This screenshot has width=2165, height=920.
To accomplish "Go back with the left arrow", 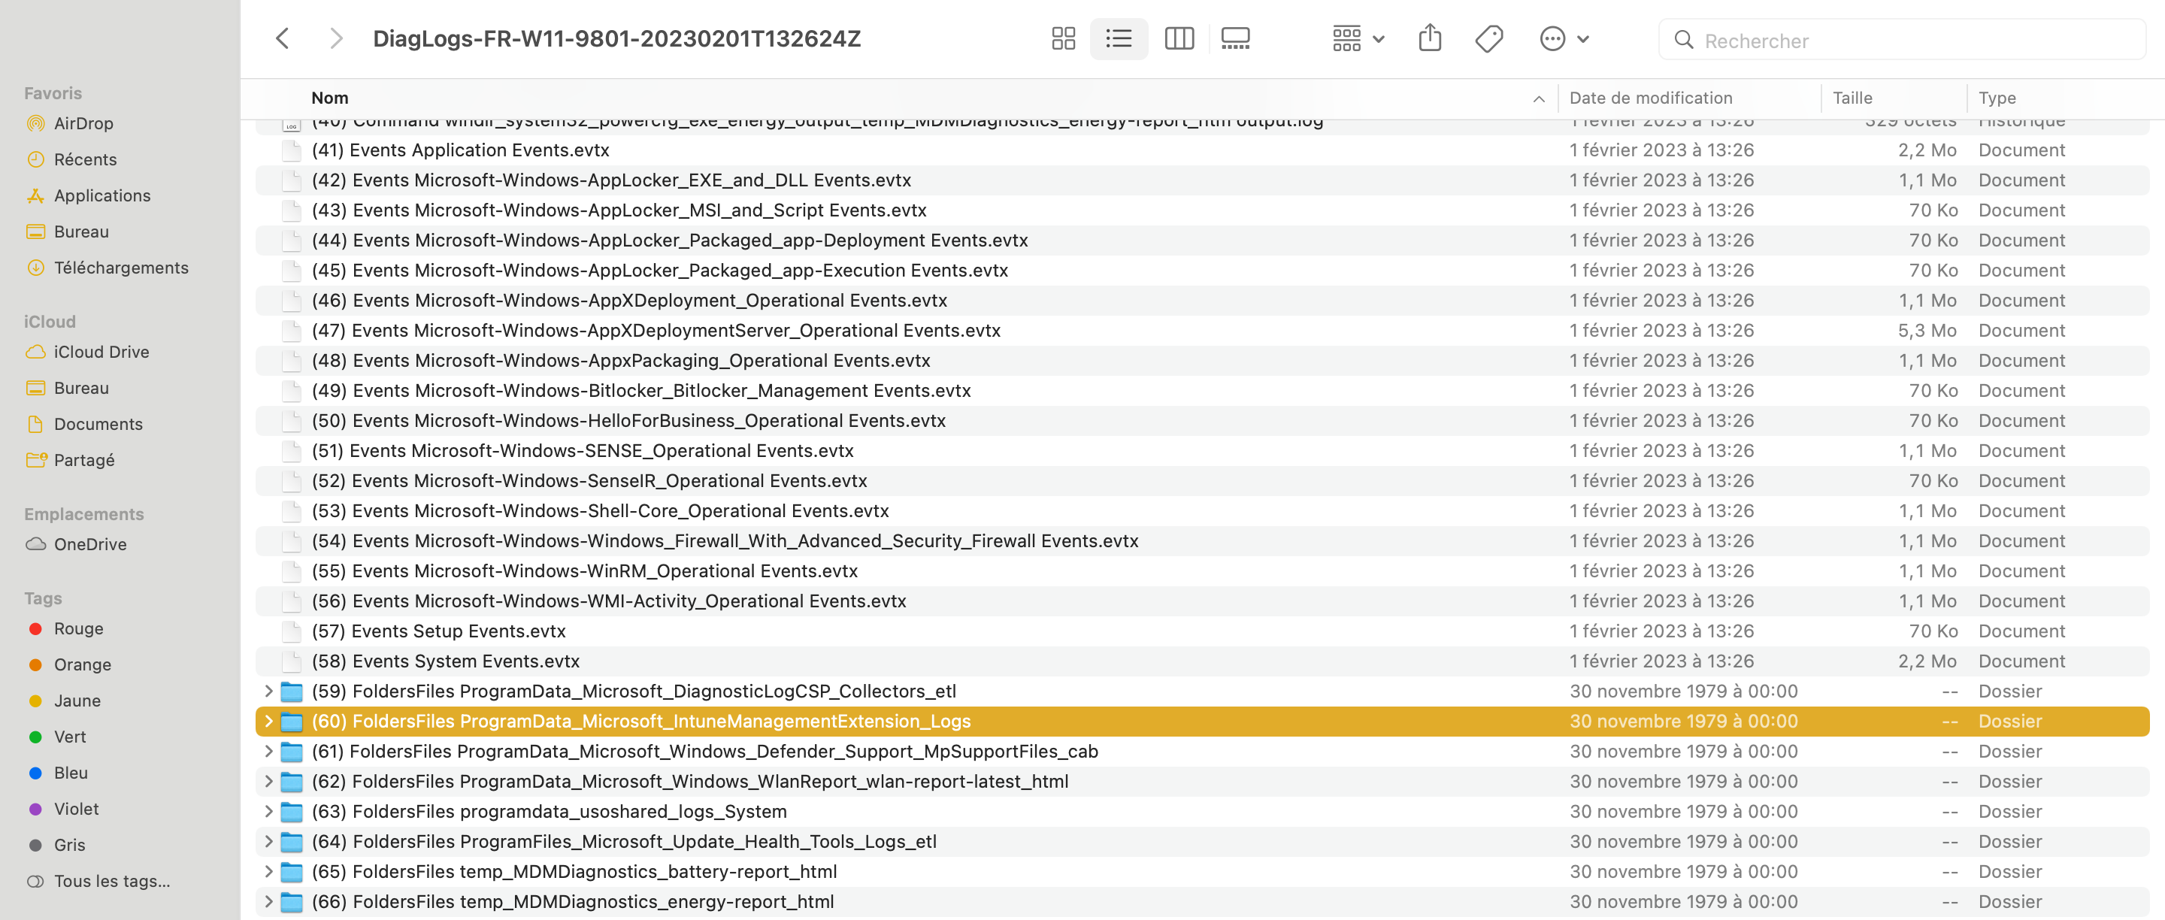I will [x=283, y=38].
